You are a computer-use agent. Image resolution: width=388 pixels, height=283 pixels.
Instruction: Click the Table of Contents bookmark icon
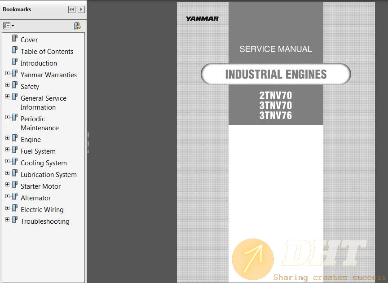click(15, 50)
